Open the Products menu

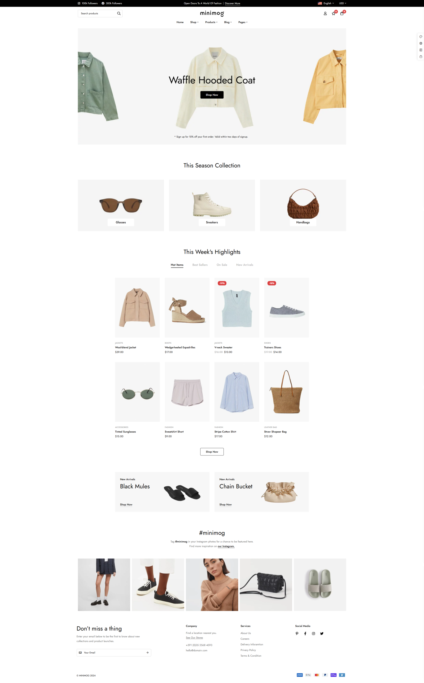[211, 22]
